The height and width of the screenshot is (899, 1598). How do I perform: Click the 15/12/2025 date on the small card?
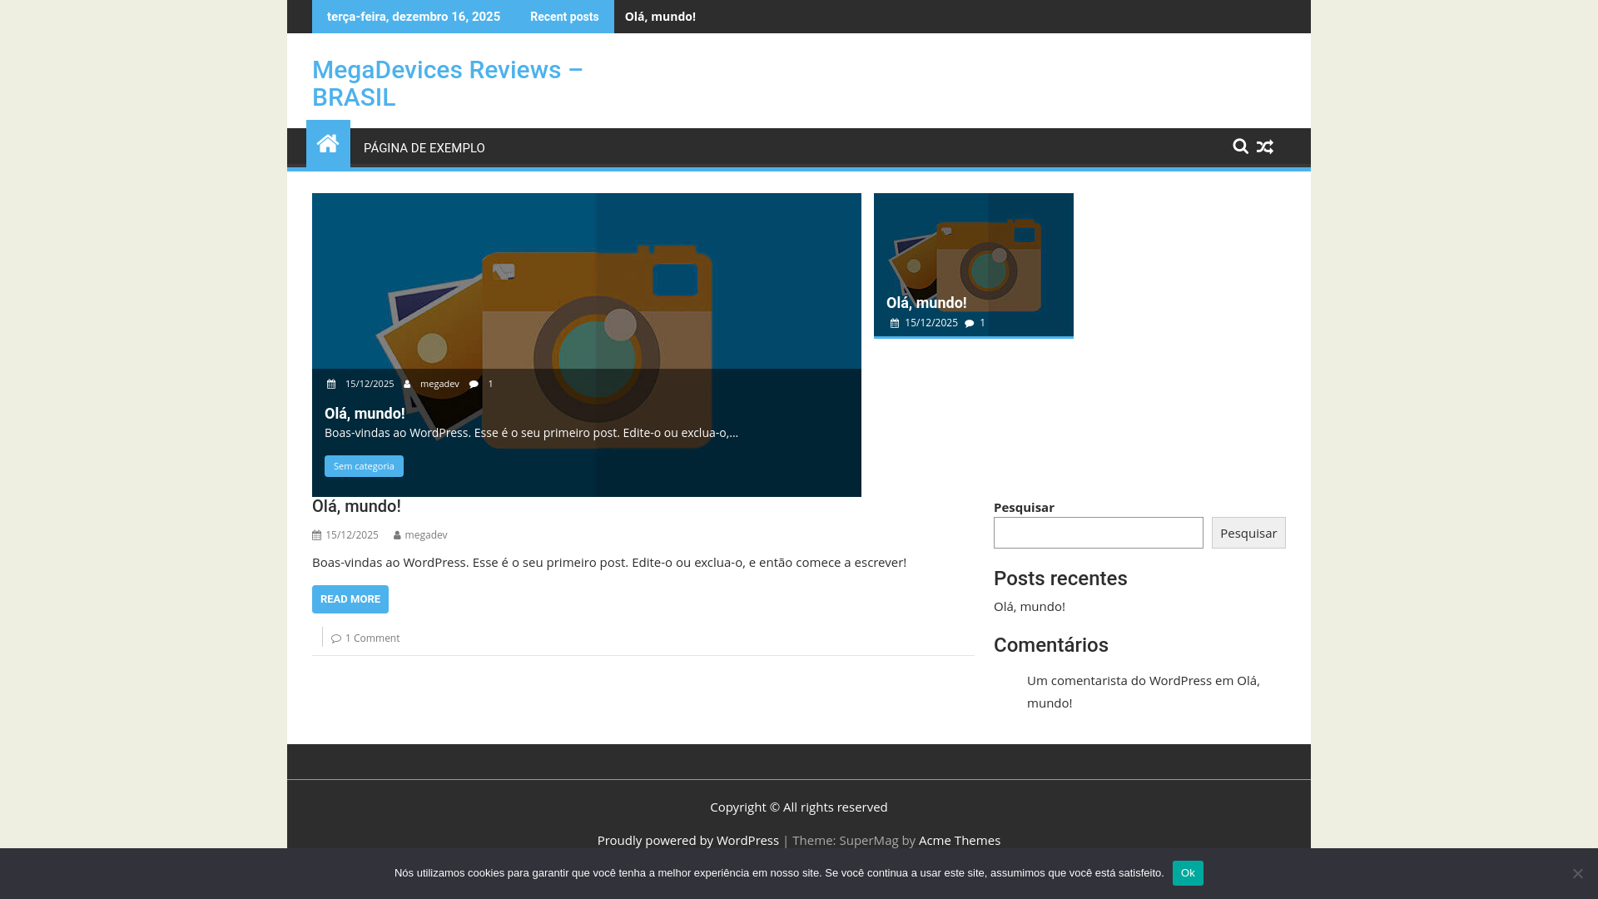pos(931,323)
